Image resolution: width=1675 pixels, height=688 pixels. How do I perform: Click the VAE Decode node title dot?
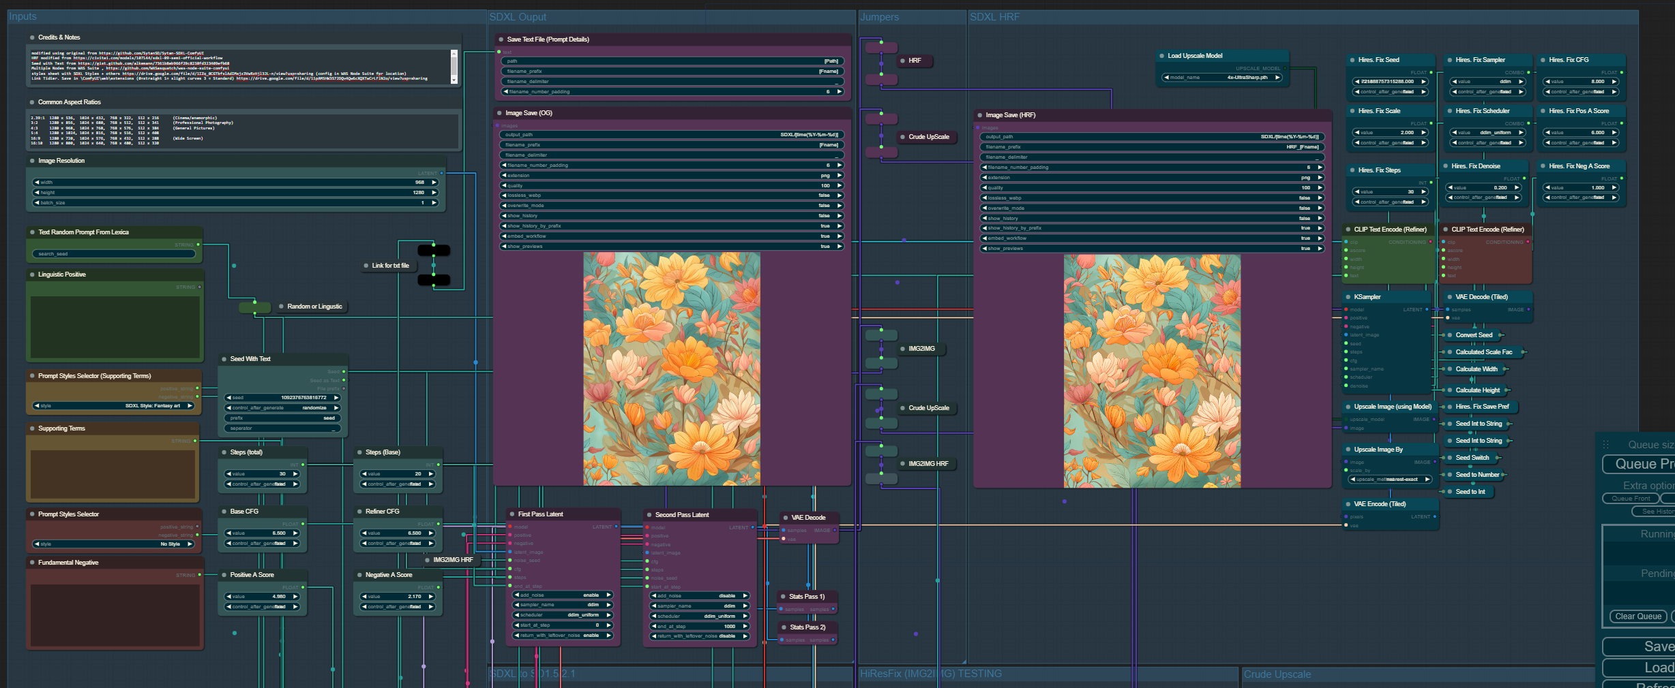coord(786,518)
